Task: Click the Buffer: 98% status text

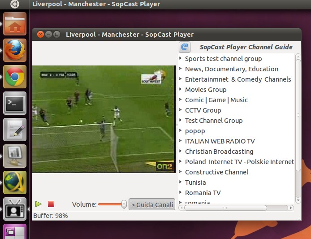Action: tap(50, 216)
